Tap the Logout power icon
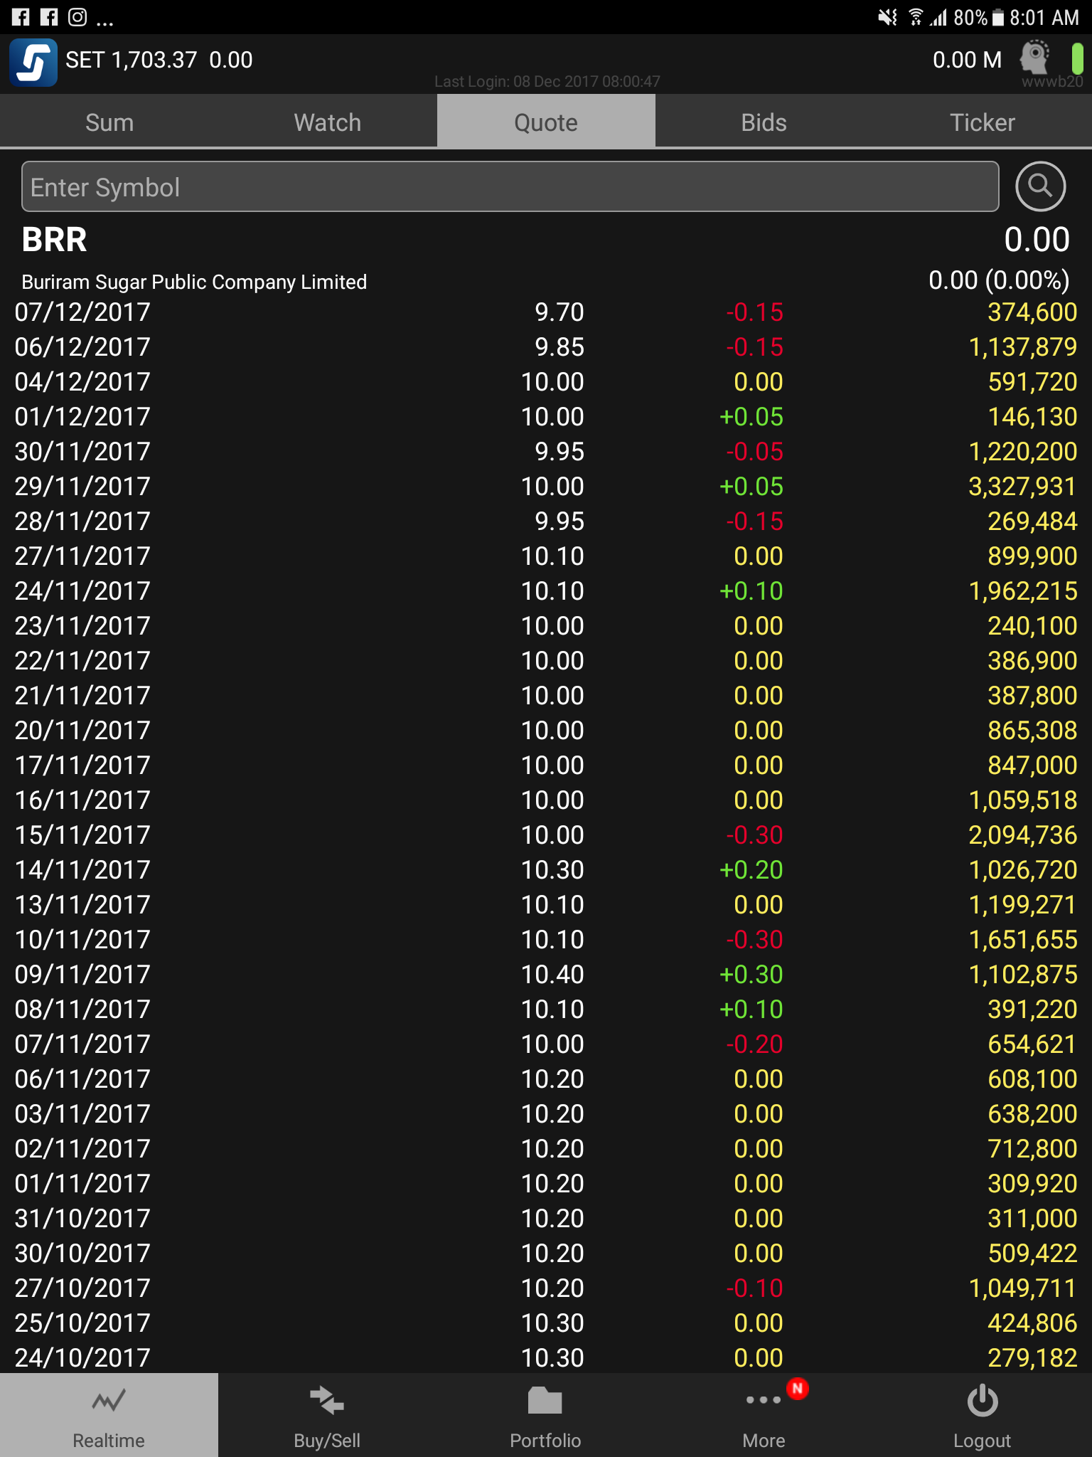The height and width of the screenshot is (1457, 1092). tap(983, 1400)
